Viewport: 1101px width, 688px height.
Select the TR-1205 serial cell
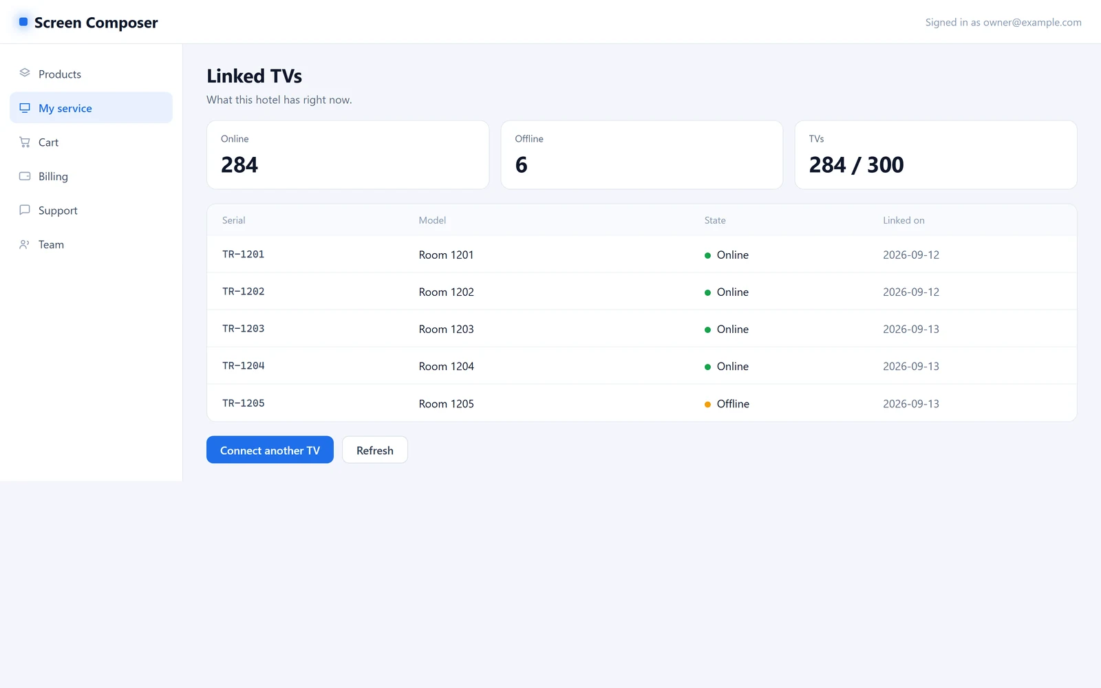pos(244,403)
